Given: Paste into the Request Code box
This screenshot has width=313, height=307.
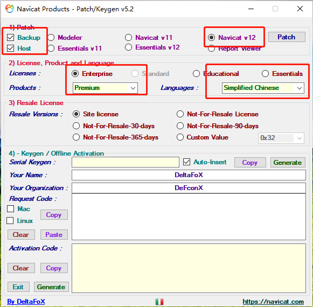Looking at the screenshot, I should [x=54, y=234].
